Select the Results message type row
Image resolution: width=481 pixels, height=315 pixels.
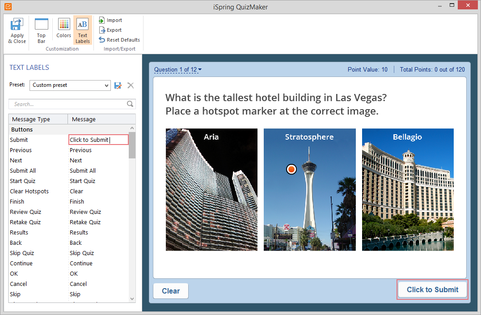coord(69,232)
